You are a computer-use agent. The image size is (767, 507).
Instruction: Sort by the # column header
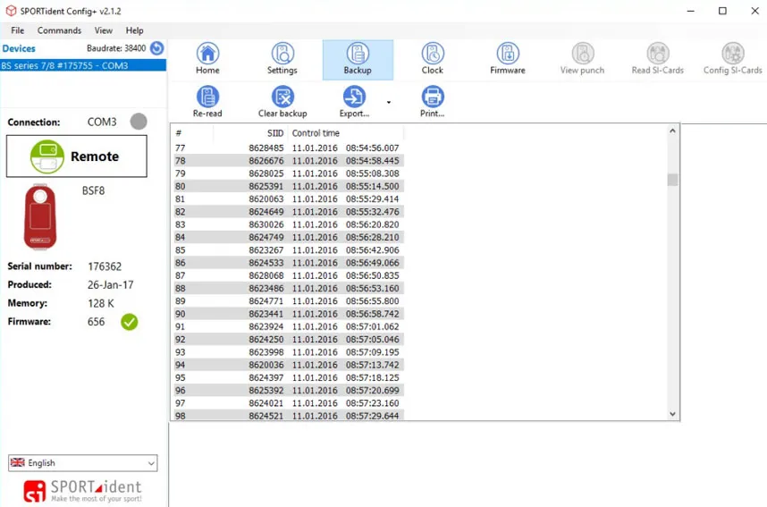point(193,133)
